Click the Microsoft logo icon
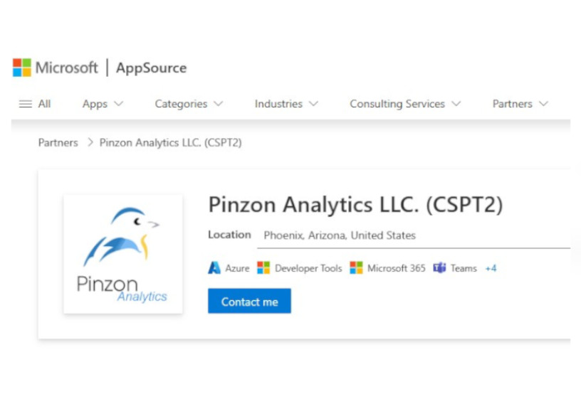 22,68
